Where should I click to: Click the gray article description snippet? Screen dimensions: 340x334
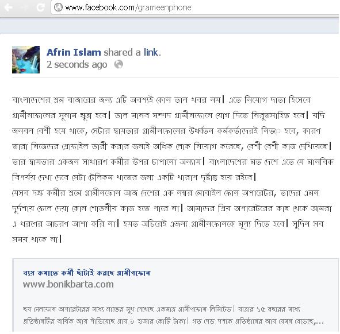coord(173,315)
